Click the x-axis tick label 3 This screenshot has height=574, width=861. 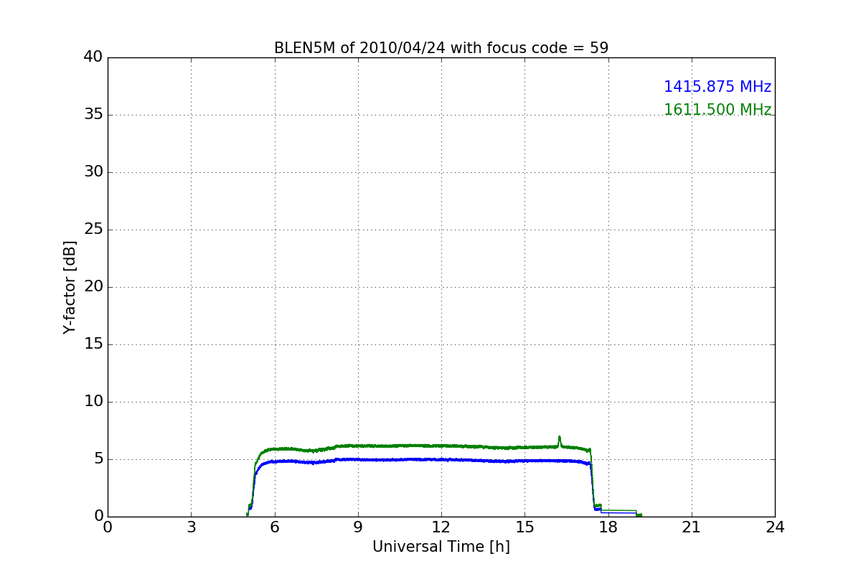pos(191,527)
